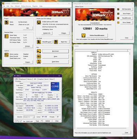Click Change button under Options
The width and height of the screenshot is (137, 139).
pyautogui.click(x=28, y=62)
